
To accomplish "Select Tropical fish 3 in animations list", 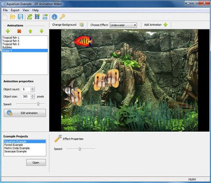I will point(25,44).
